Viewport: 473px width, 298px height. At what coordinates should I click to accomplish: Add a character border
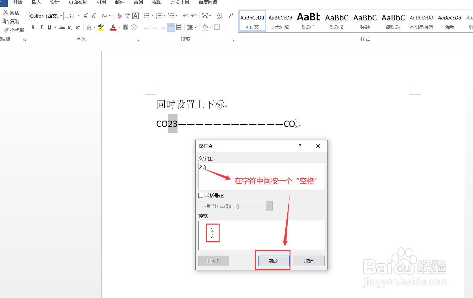pyautogui.click(x=136, y=16)
